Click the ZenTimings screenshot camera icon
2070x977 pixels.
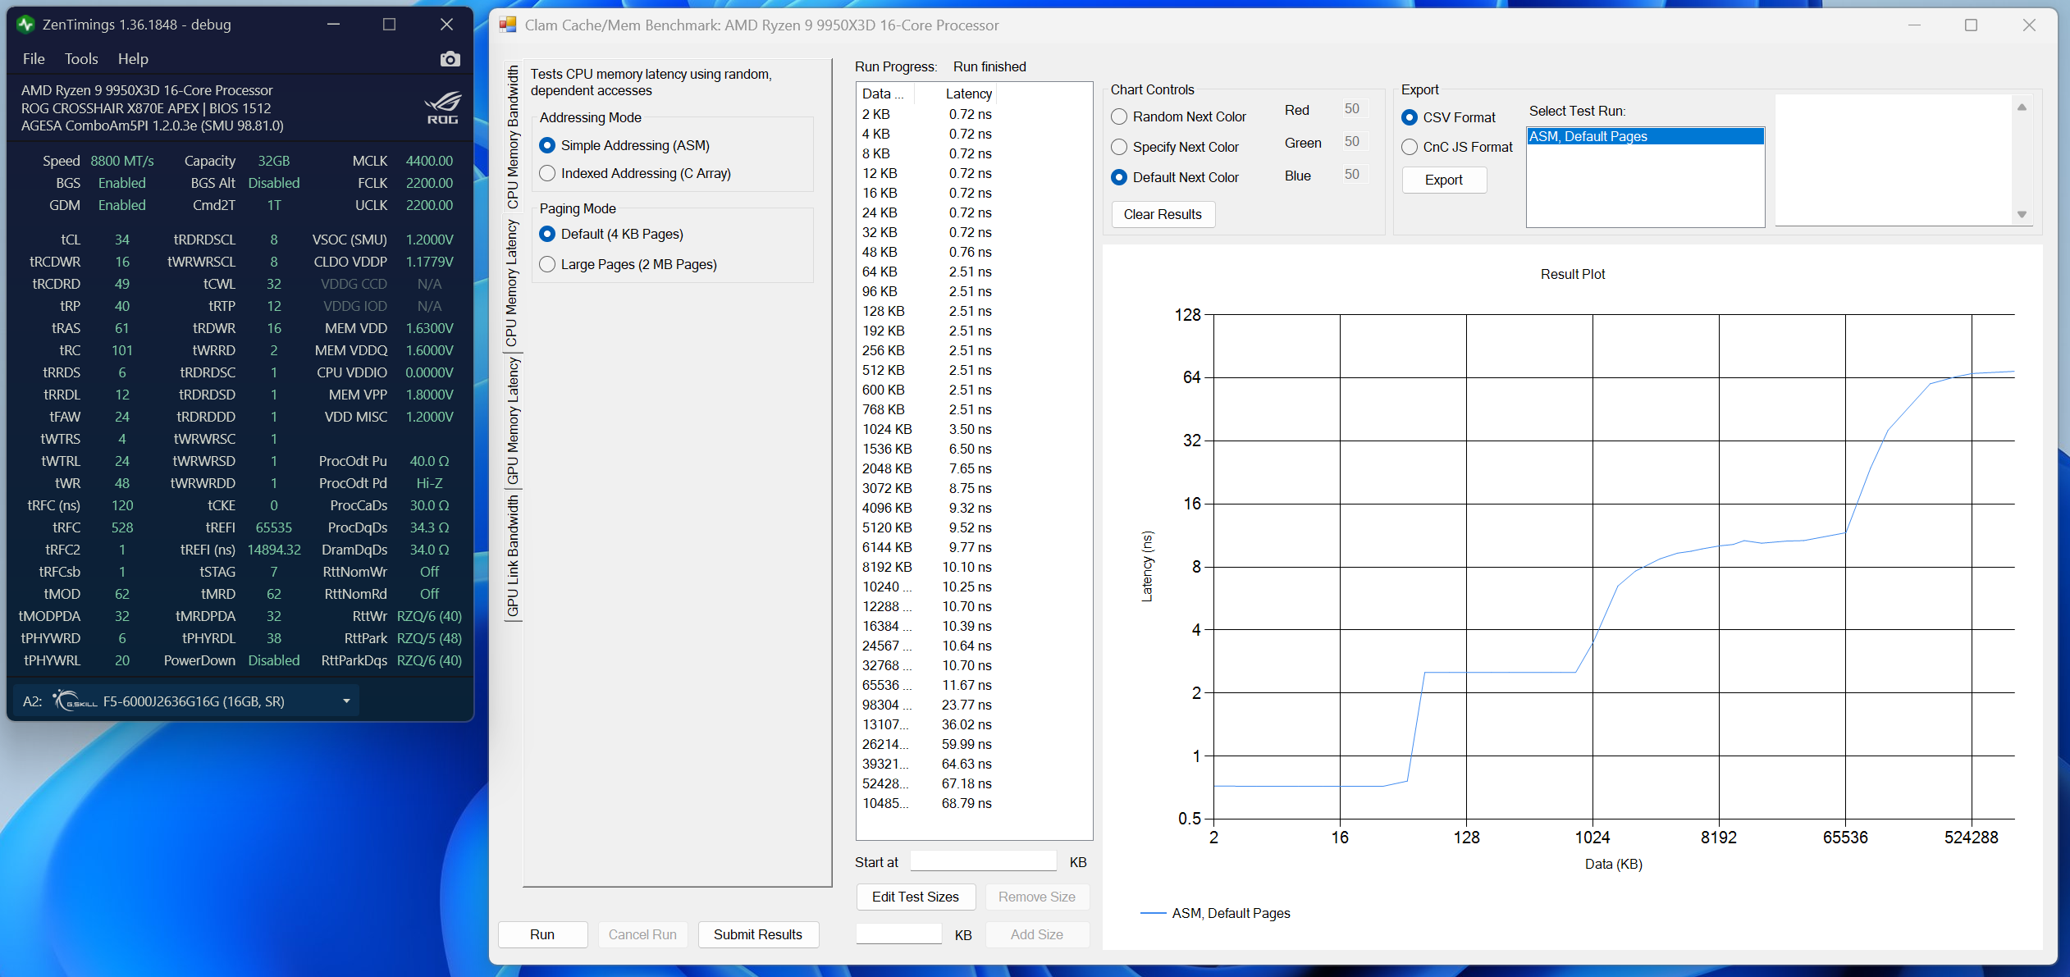pos(450,59)
